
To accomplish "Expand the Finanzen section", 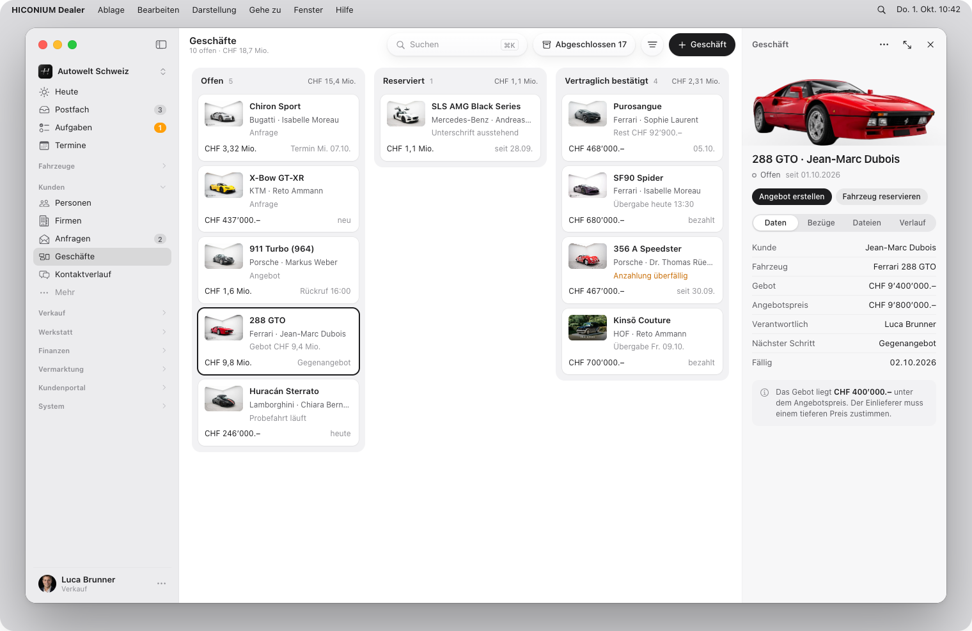I will coord(102,351).
